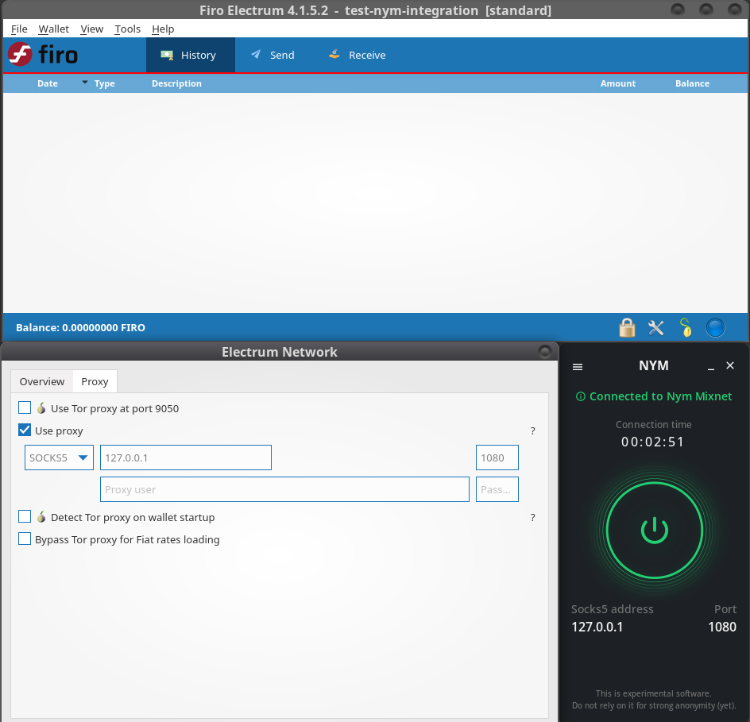The image size is (750, 722).
Task: Click the blue network status circle icon
Action: tap(715, 328)
